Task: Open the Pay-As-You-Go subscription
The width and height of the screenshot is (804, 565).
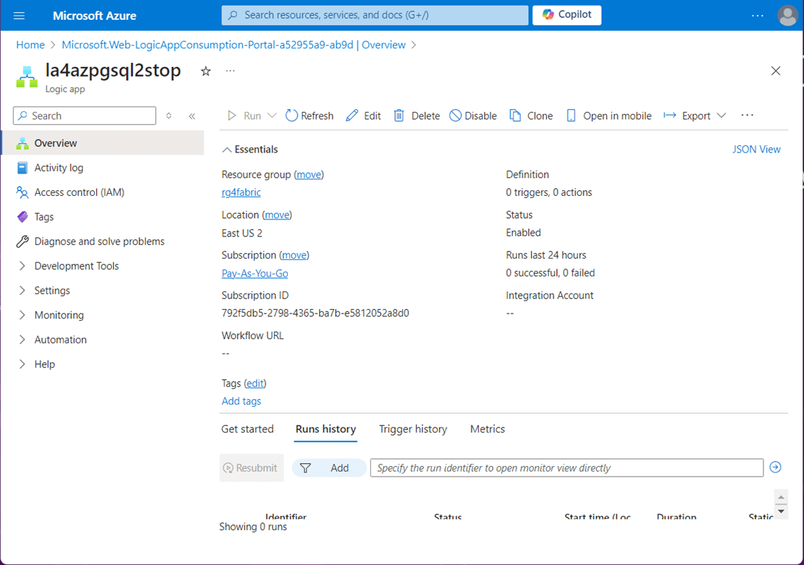Action: point(255,274)
